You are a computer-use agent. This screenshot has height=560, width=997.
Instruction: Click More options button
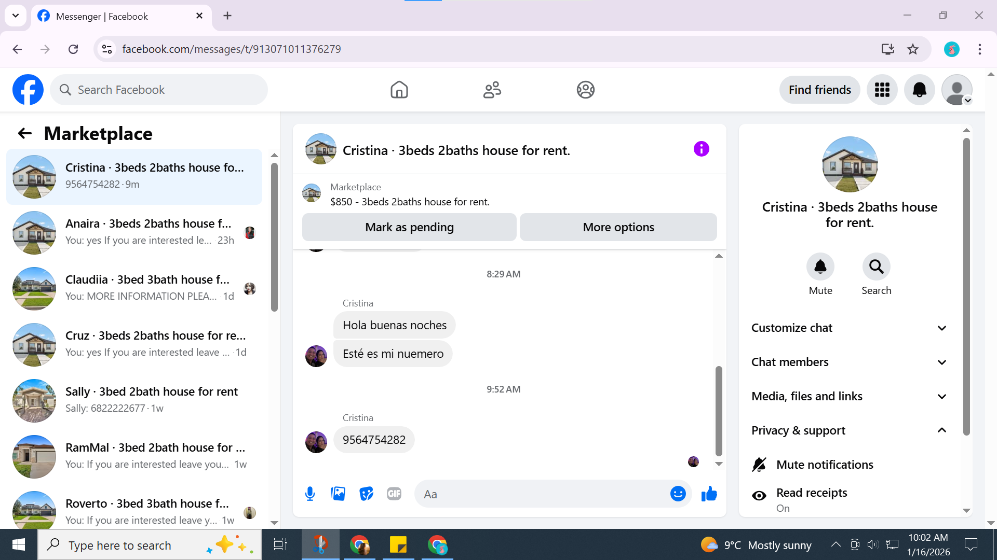click(x=618, y=227)
